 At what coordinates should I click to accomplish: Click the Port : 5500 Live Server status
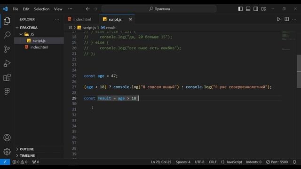coord(277,162)
